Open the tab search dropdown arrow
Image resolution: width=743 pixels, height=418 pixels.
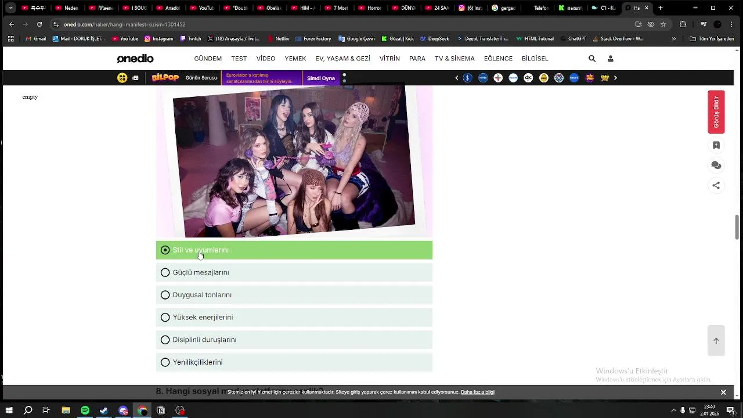pos(10,8)
